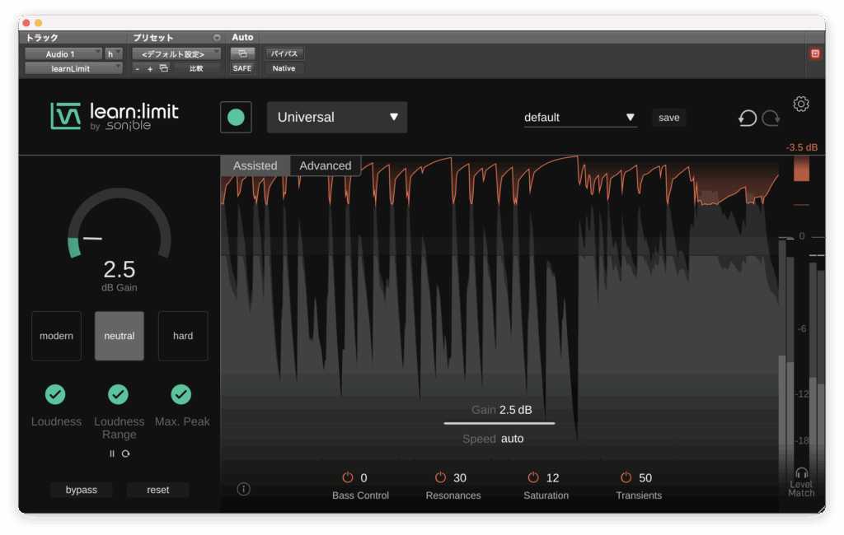Click the gain reduction meter bar
Viewport: 844px width, 535px height.
801,170
